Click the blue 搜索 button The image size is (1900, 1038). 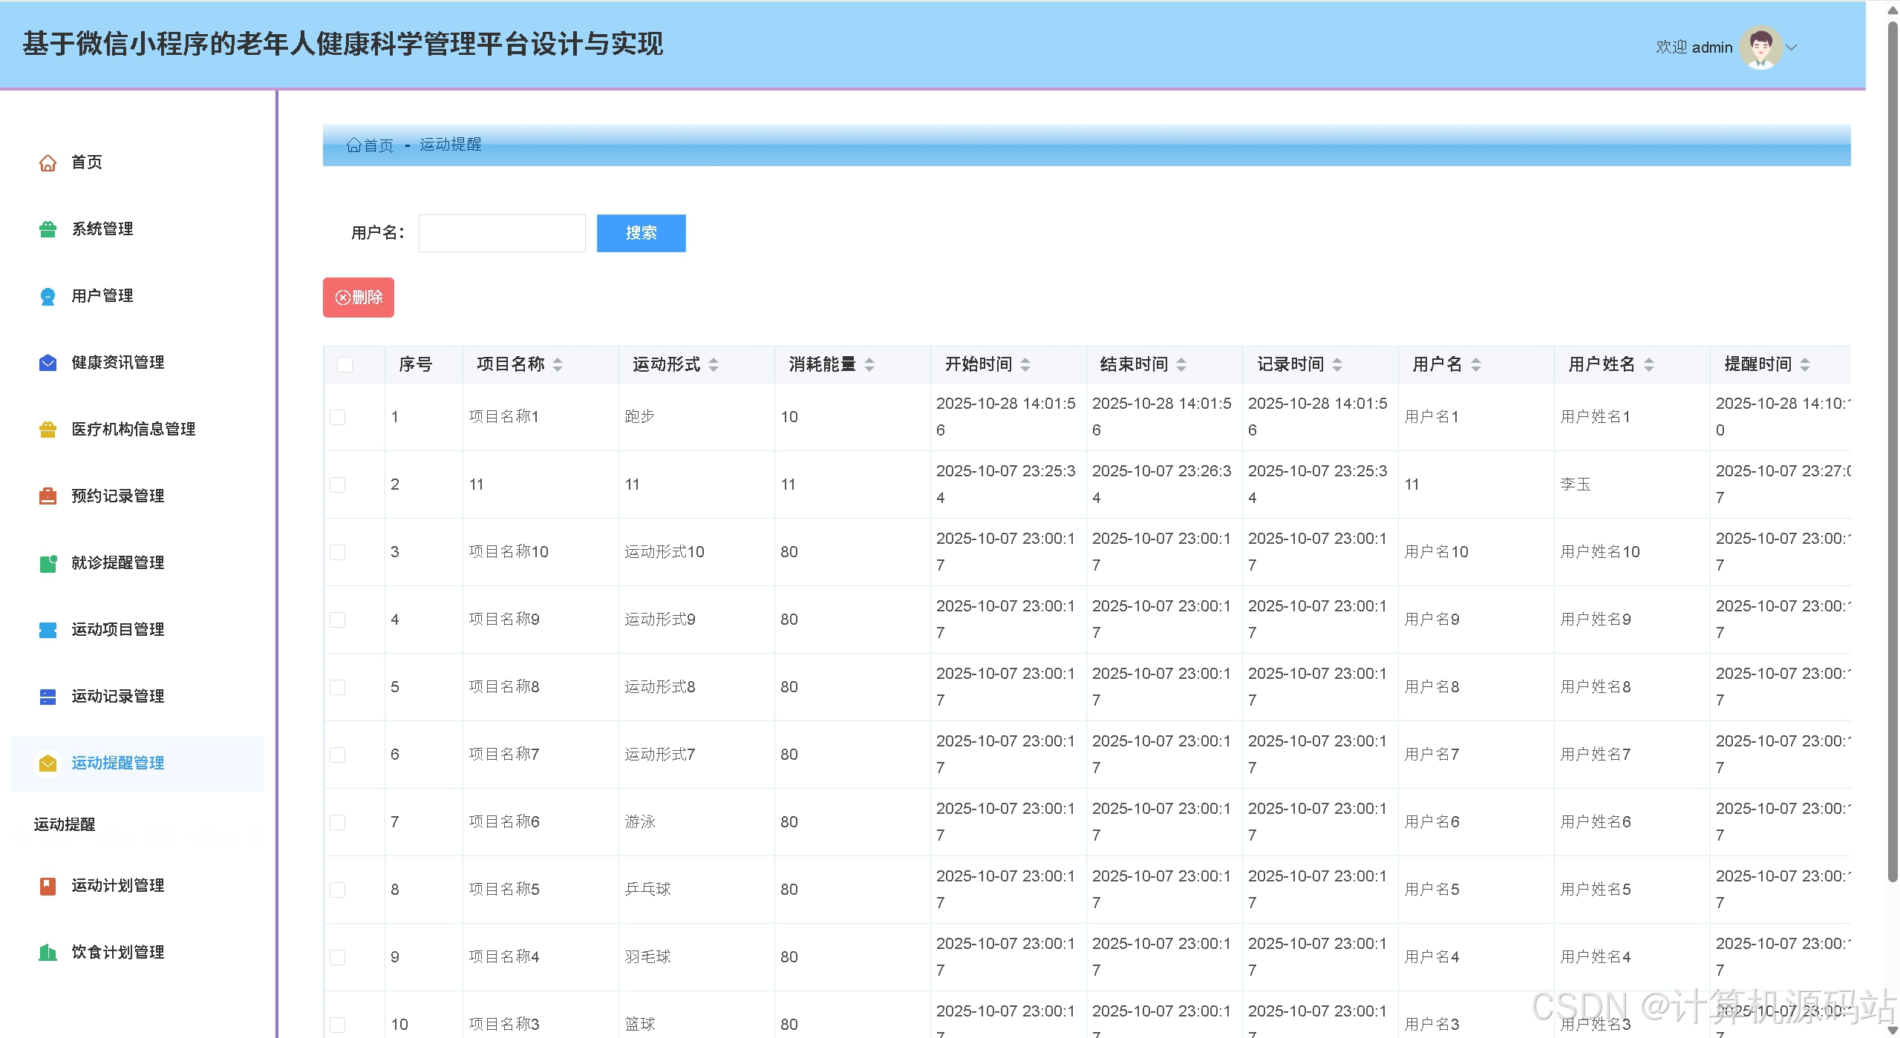point(641,233)
